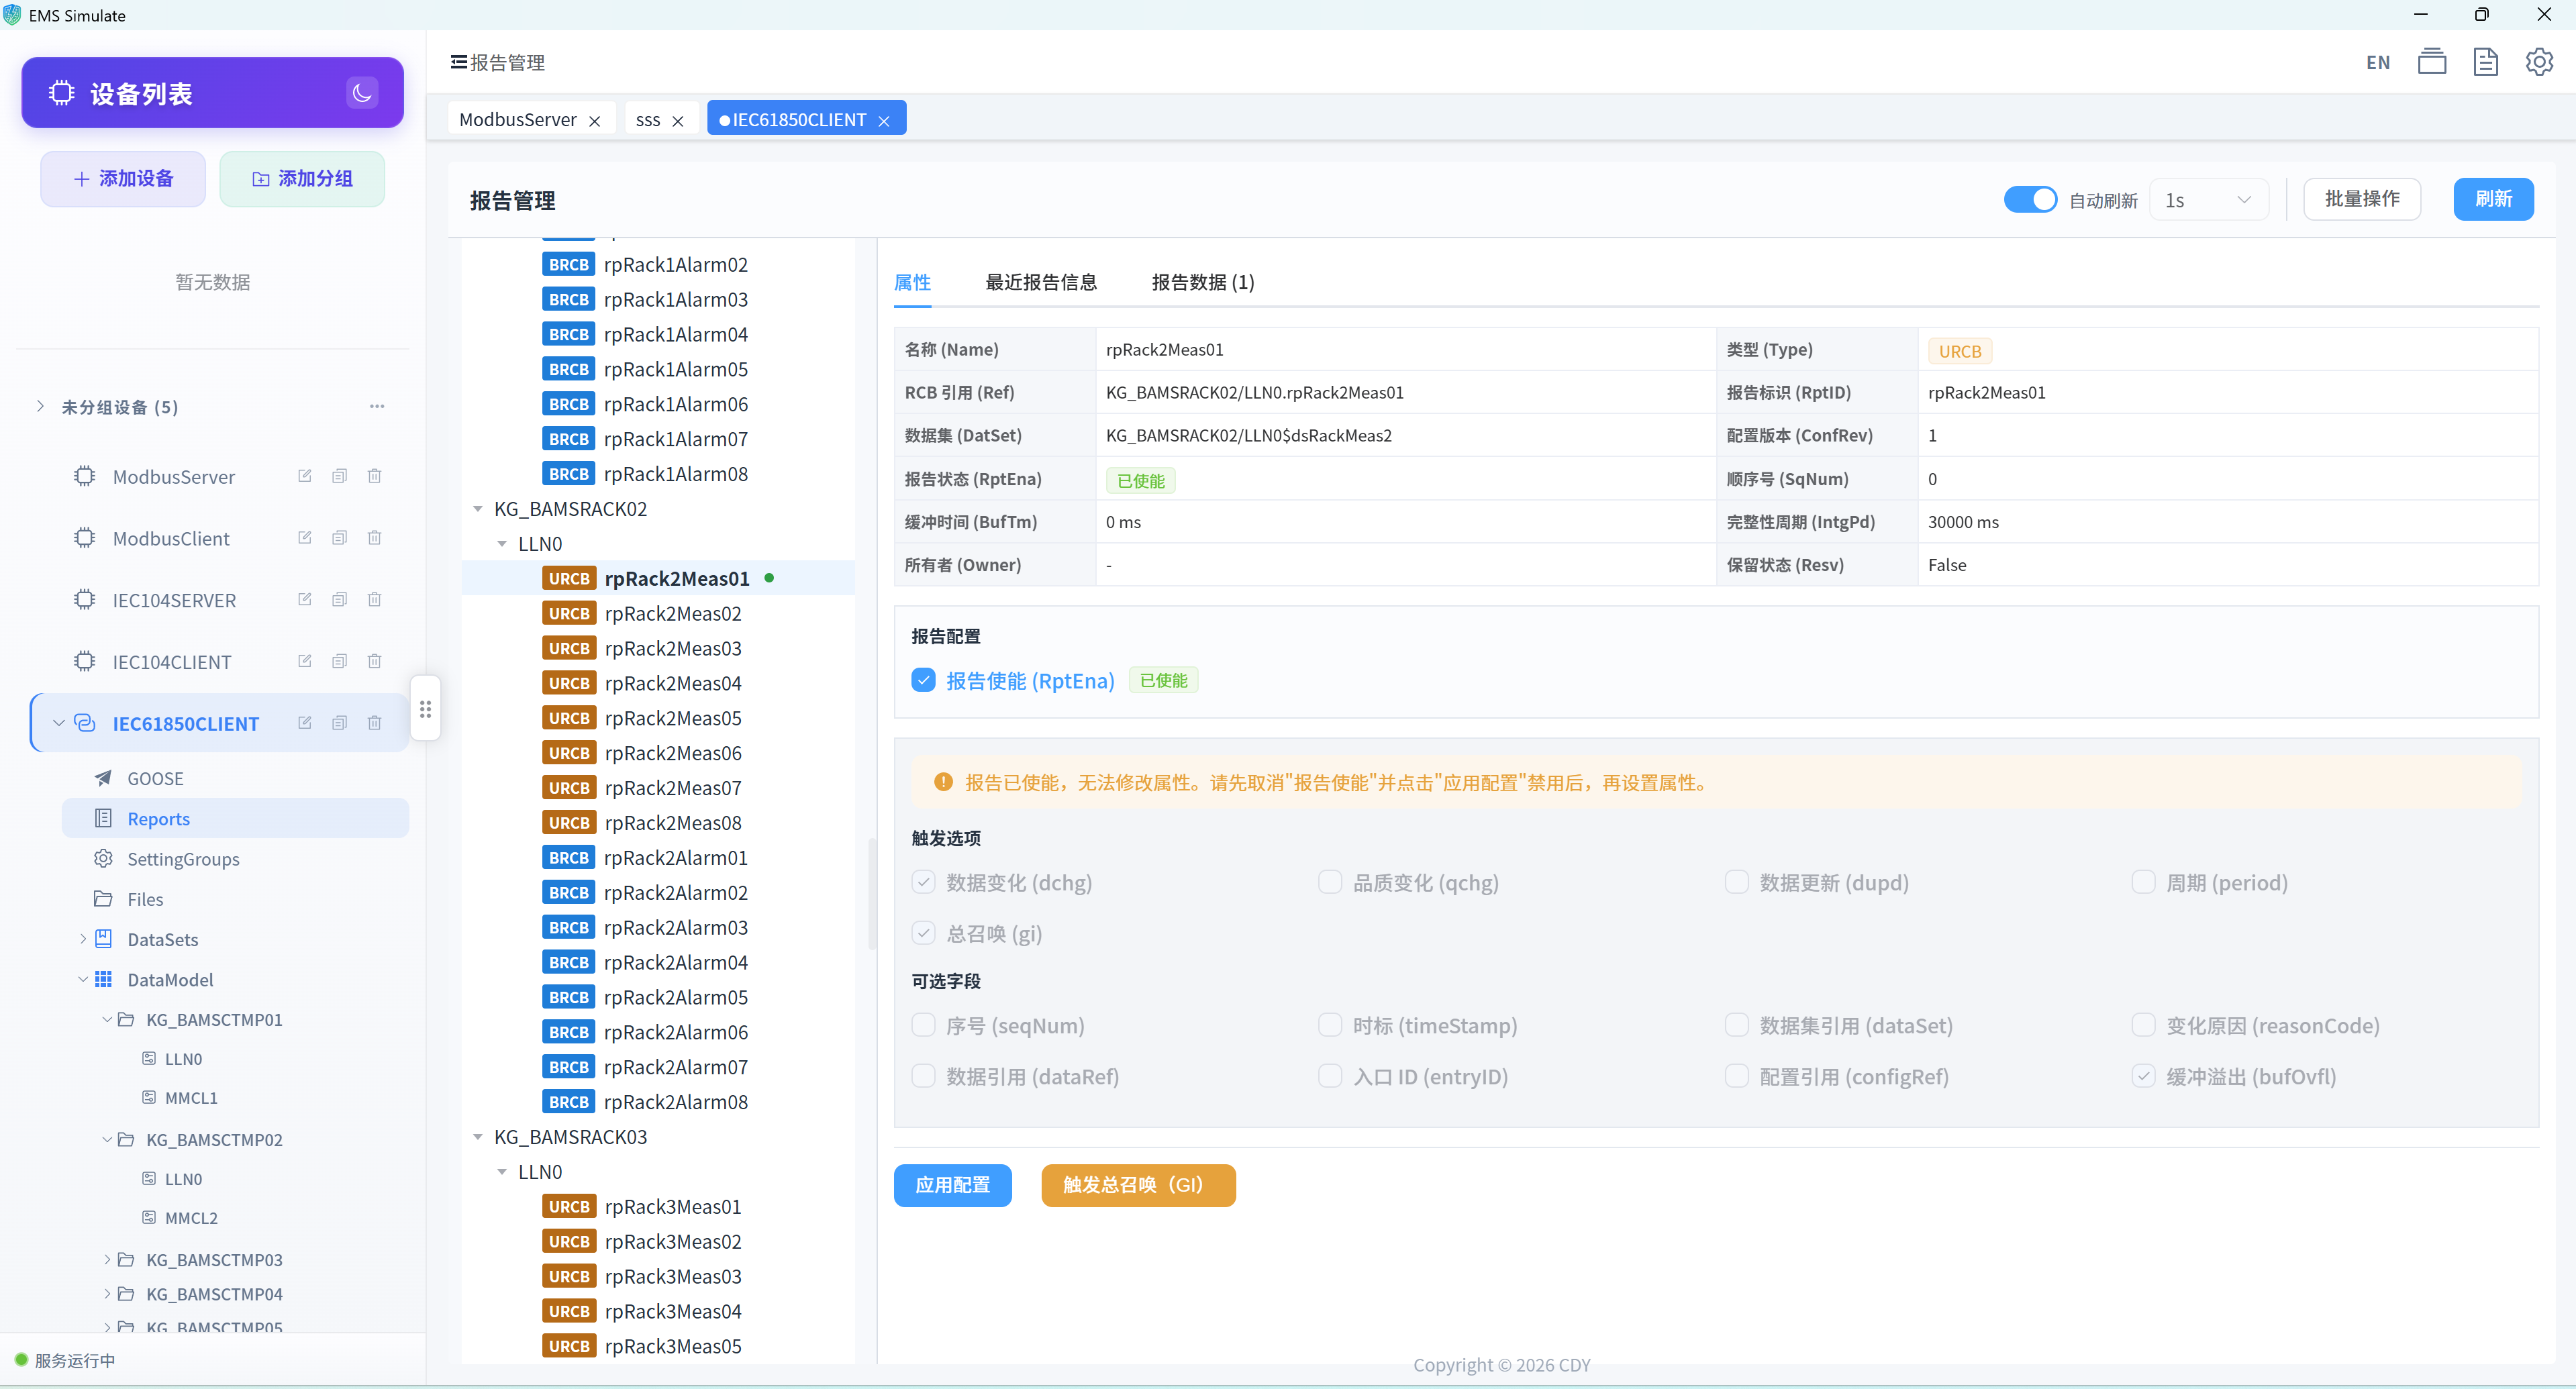The image size is (2576, 1389).
Task: Select 属性 tab
Action: (912, 282)
